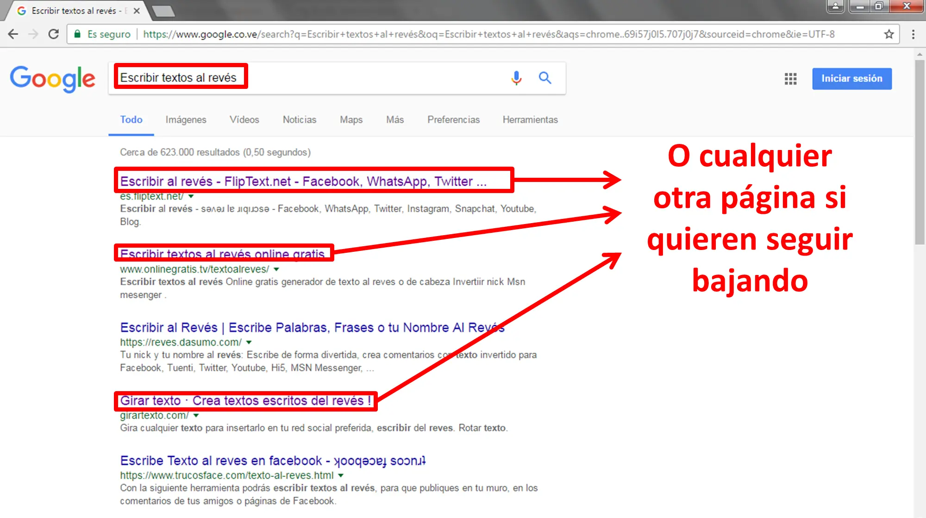
Task: Open Chrome three-dot menu
Action: coord(913,34)
